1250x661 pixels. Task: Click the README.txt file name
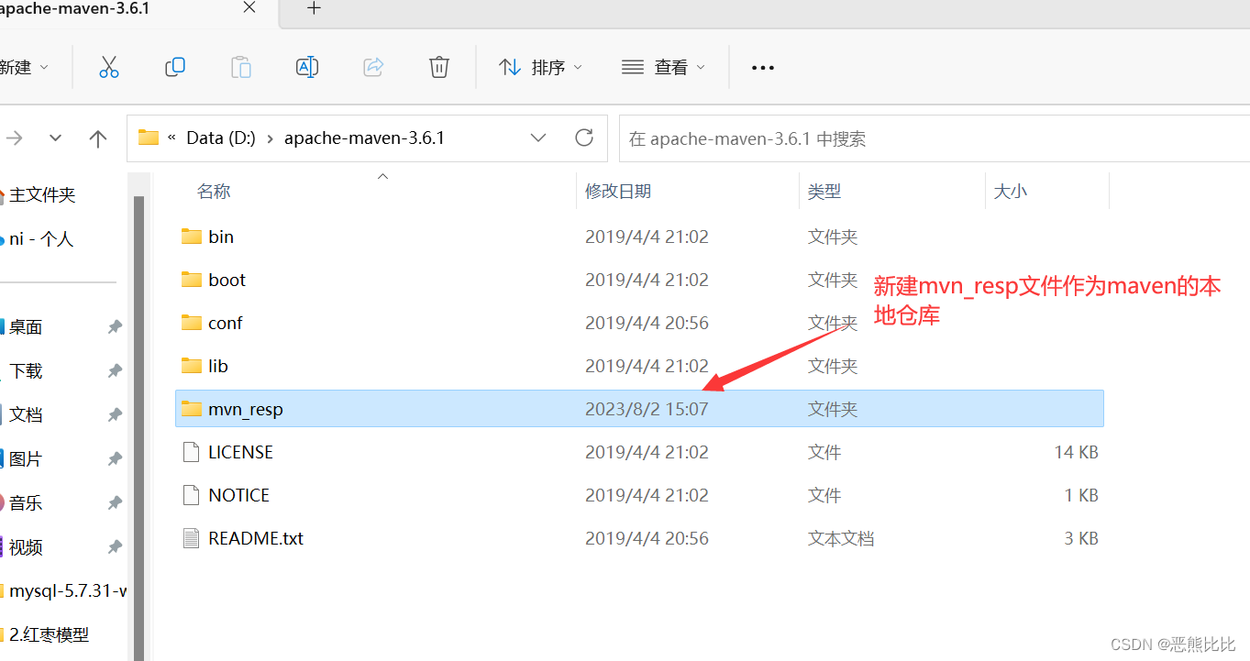click(256, 538)
